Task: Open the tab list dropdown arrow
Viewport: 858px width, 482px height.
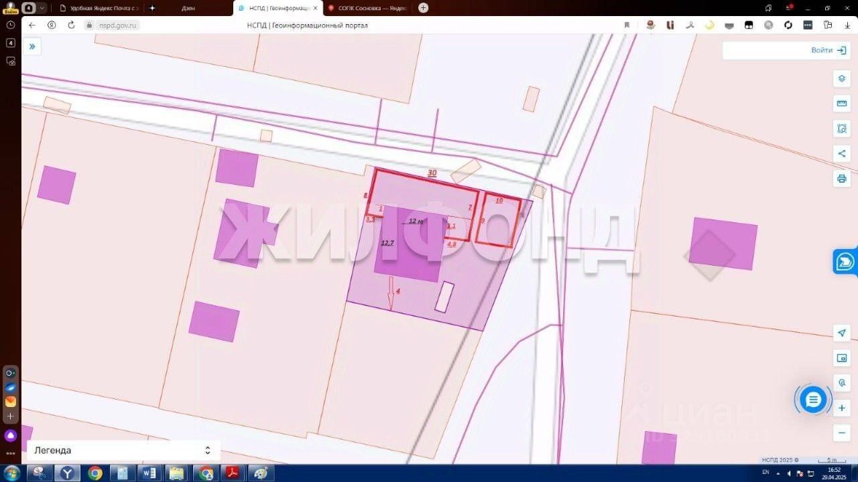Action: pyautogui.click(x=43, y=8)
